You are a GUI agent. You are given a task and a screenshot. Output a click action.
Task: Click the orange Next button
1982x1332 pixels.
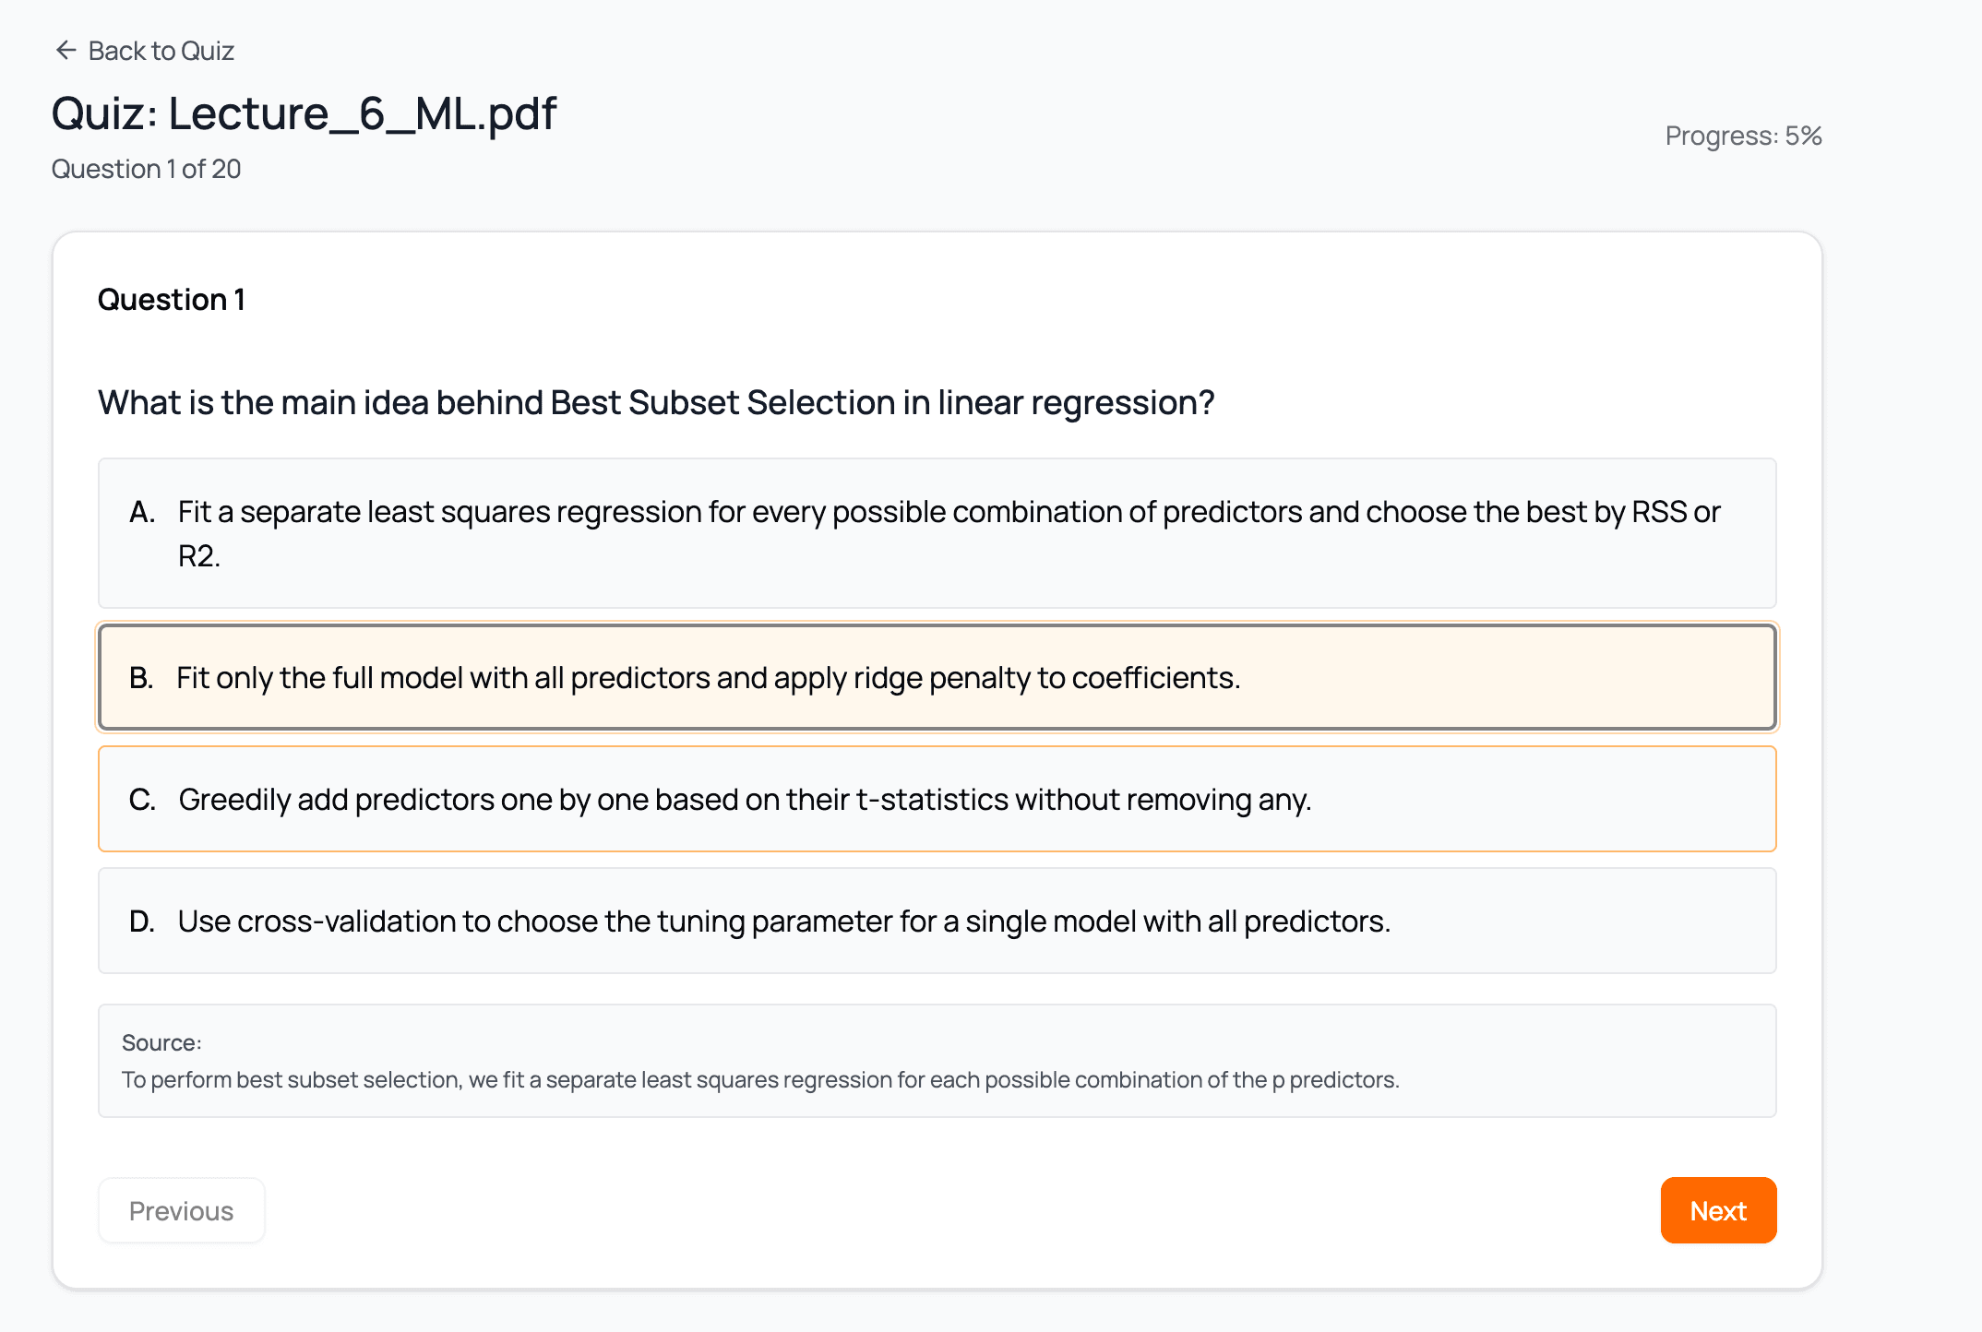click(x=1717, y=1210)
